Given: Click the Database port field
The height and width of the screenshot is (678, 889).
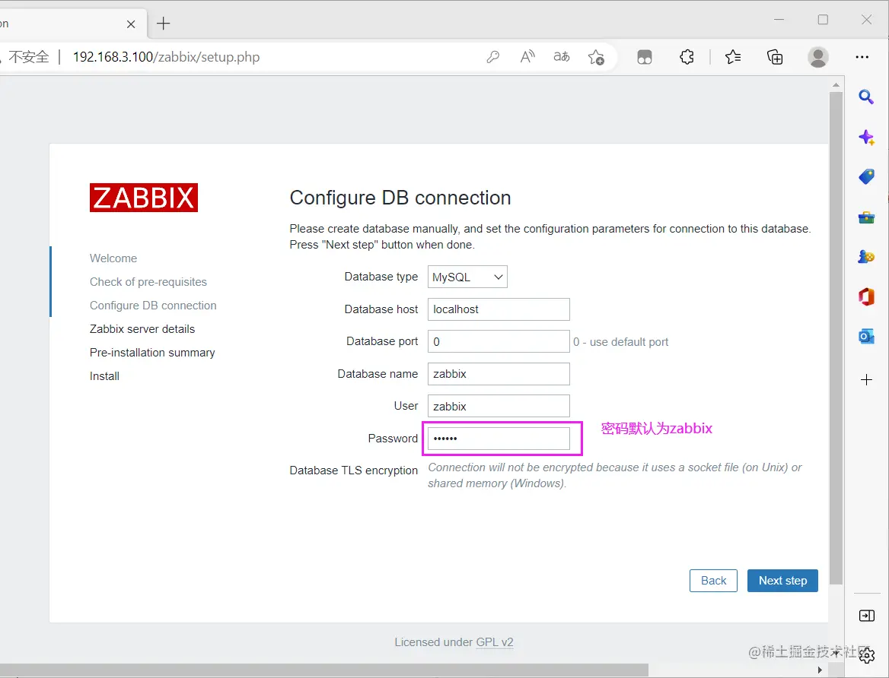Looking at the screenshot, I should [499, 341].
